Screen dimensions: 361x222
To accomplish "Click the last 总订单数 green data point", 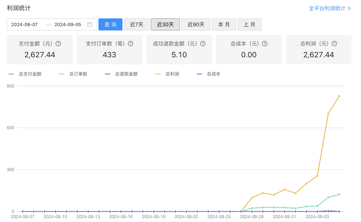I will tap(339, 194).
